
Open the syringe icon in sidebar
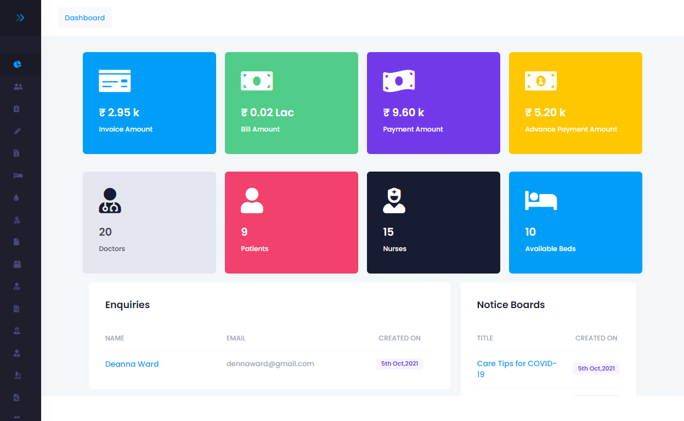pyautogui.click(x=17, y=131)
